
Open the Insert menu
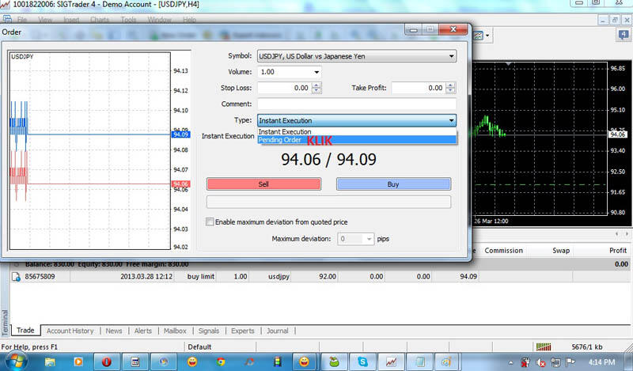pos(71,19)
